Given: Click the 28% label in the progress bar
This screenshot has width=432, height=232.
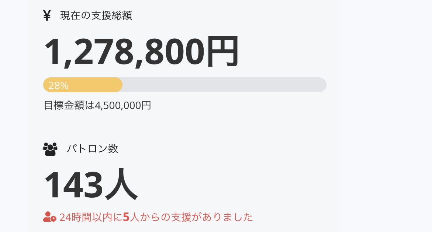Looking at the screenshot, I should tap(58, 85).
